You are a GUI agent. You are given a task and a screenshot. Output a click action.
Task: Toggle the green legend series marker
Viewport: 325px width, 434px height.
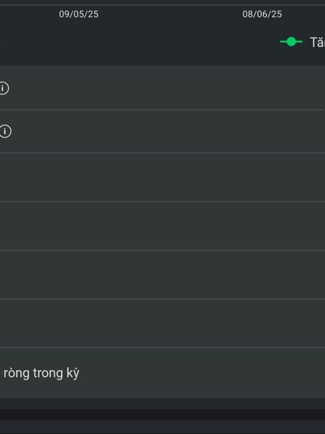[291, 42]
